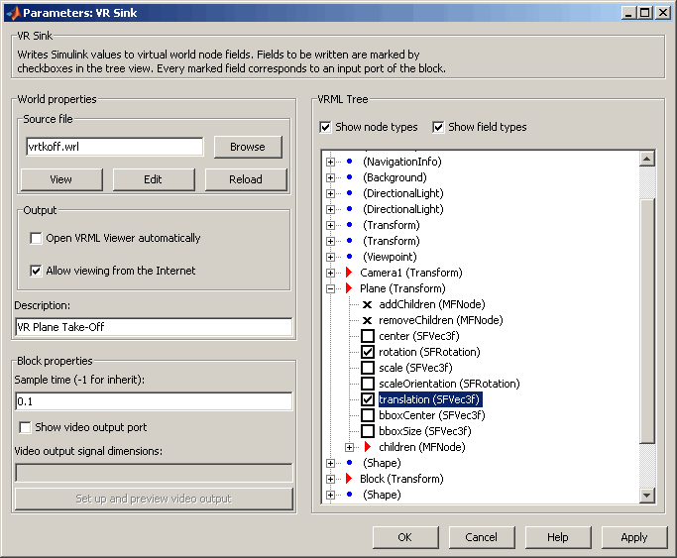Disable Allow viewing from the Internet
Image resolution: width=677 pixels, height=558 pixels.
[x=36, y=271]
